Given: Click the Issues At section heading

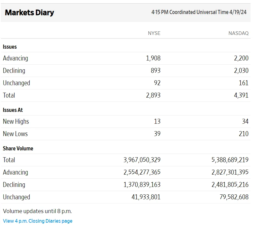Looking at the screenshot, I should pos(13,110).
